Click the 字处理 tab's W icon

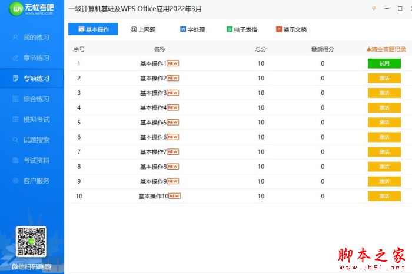coord(183,29)
